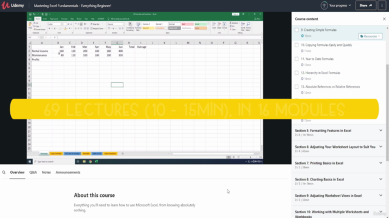Select the Copy Formulas sheet tab
This screenshot has width=389, height=218.
56,153
